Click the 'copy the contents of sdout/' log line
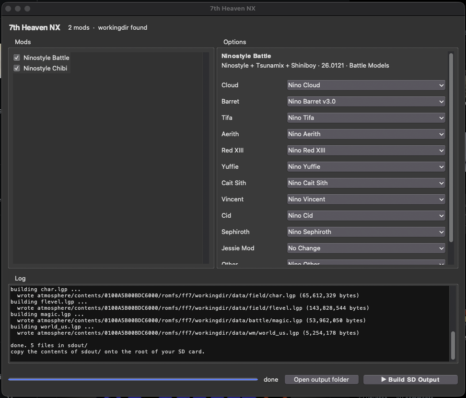This screenshot has width=466, height=398. 107,351
